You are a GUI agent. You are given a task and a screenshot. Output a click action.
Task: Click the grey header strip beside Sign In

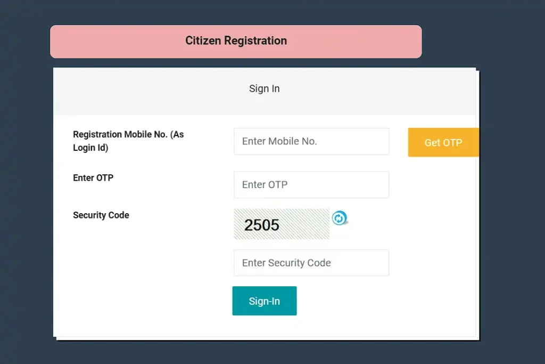[133, 91]
